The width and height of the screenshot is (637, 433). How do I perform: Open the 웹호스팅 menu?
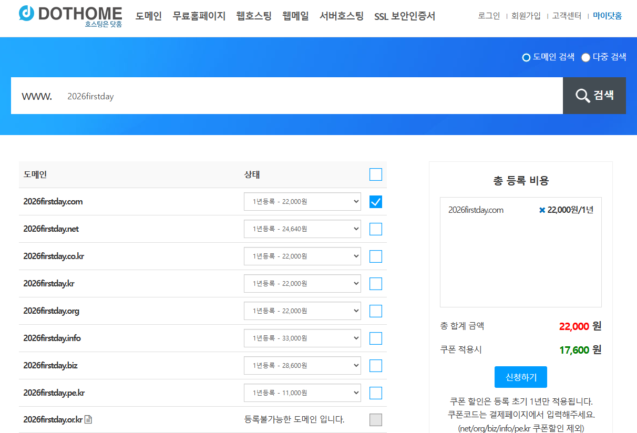[x=253, y=16]
